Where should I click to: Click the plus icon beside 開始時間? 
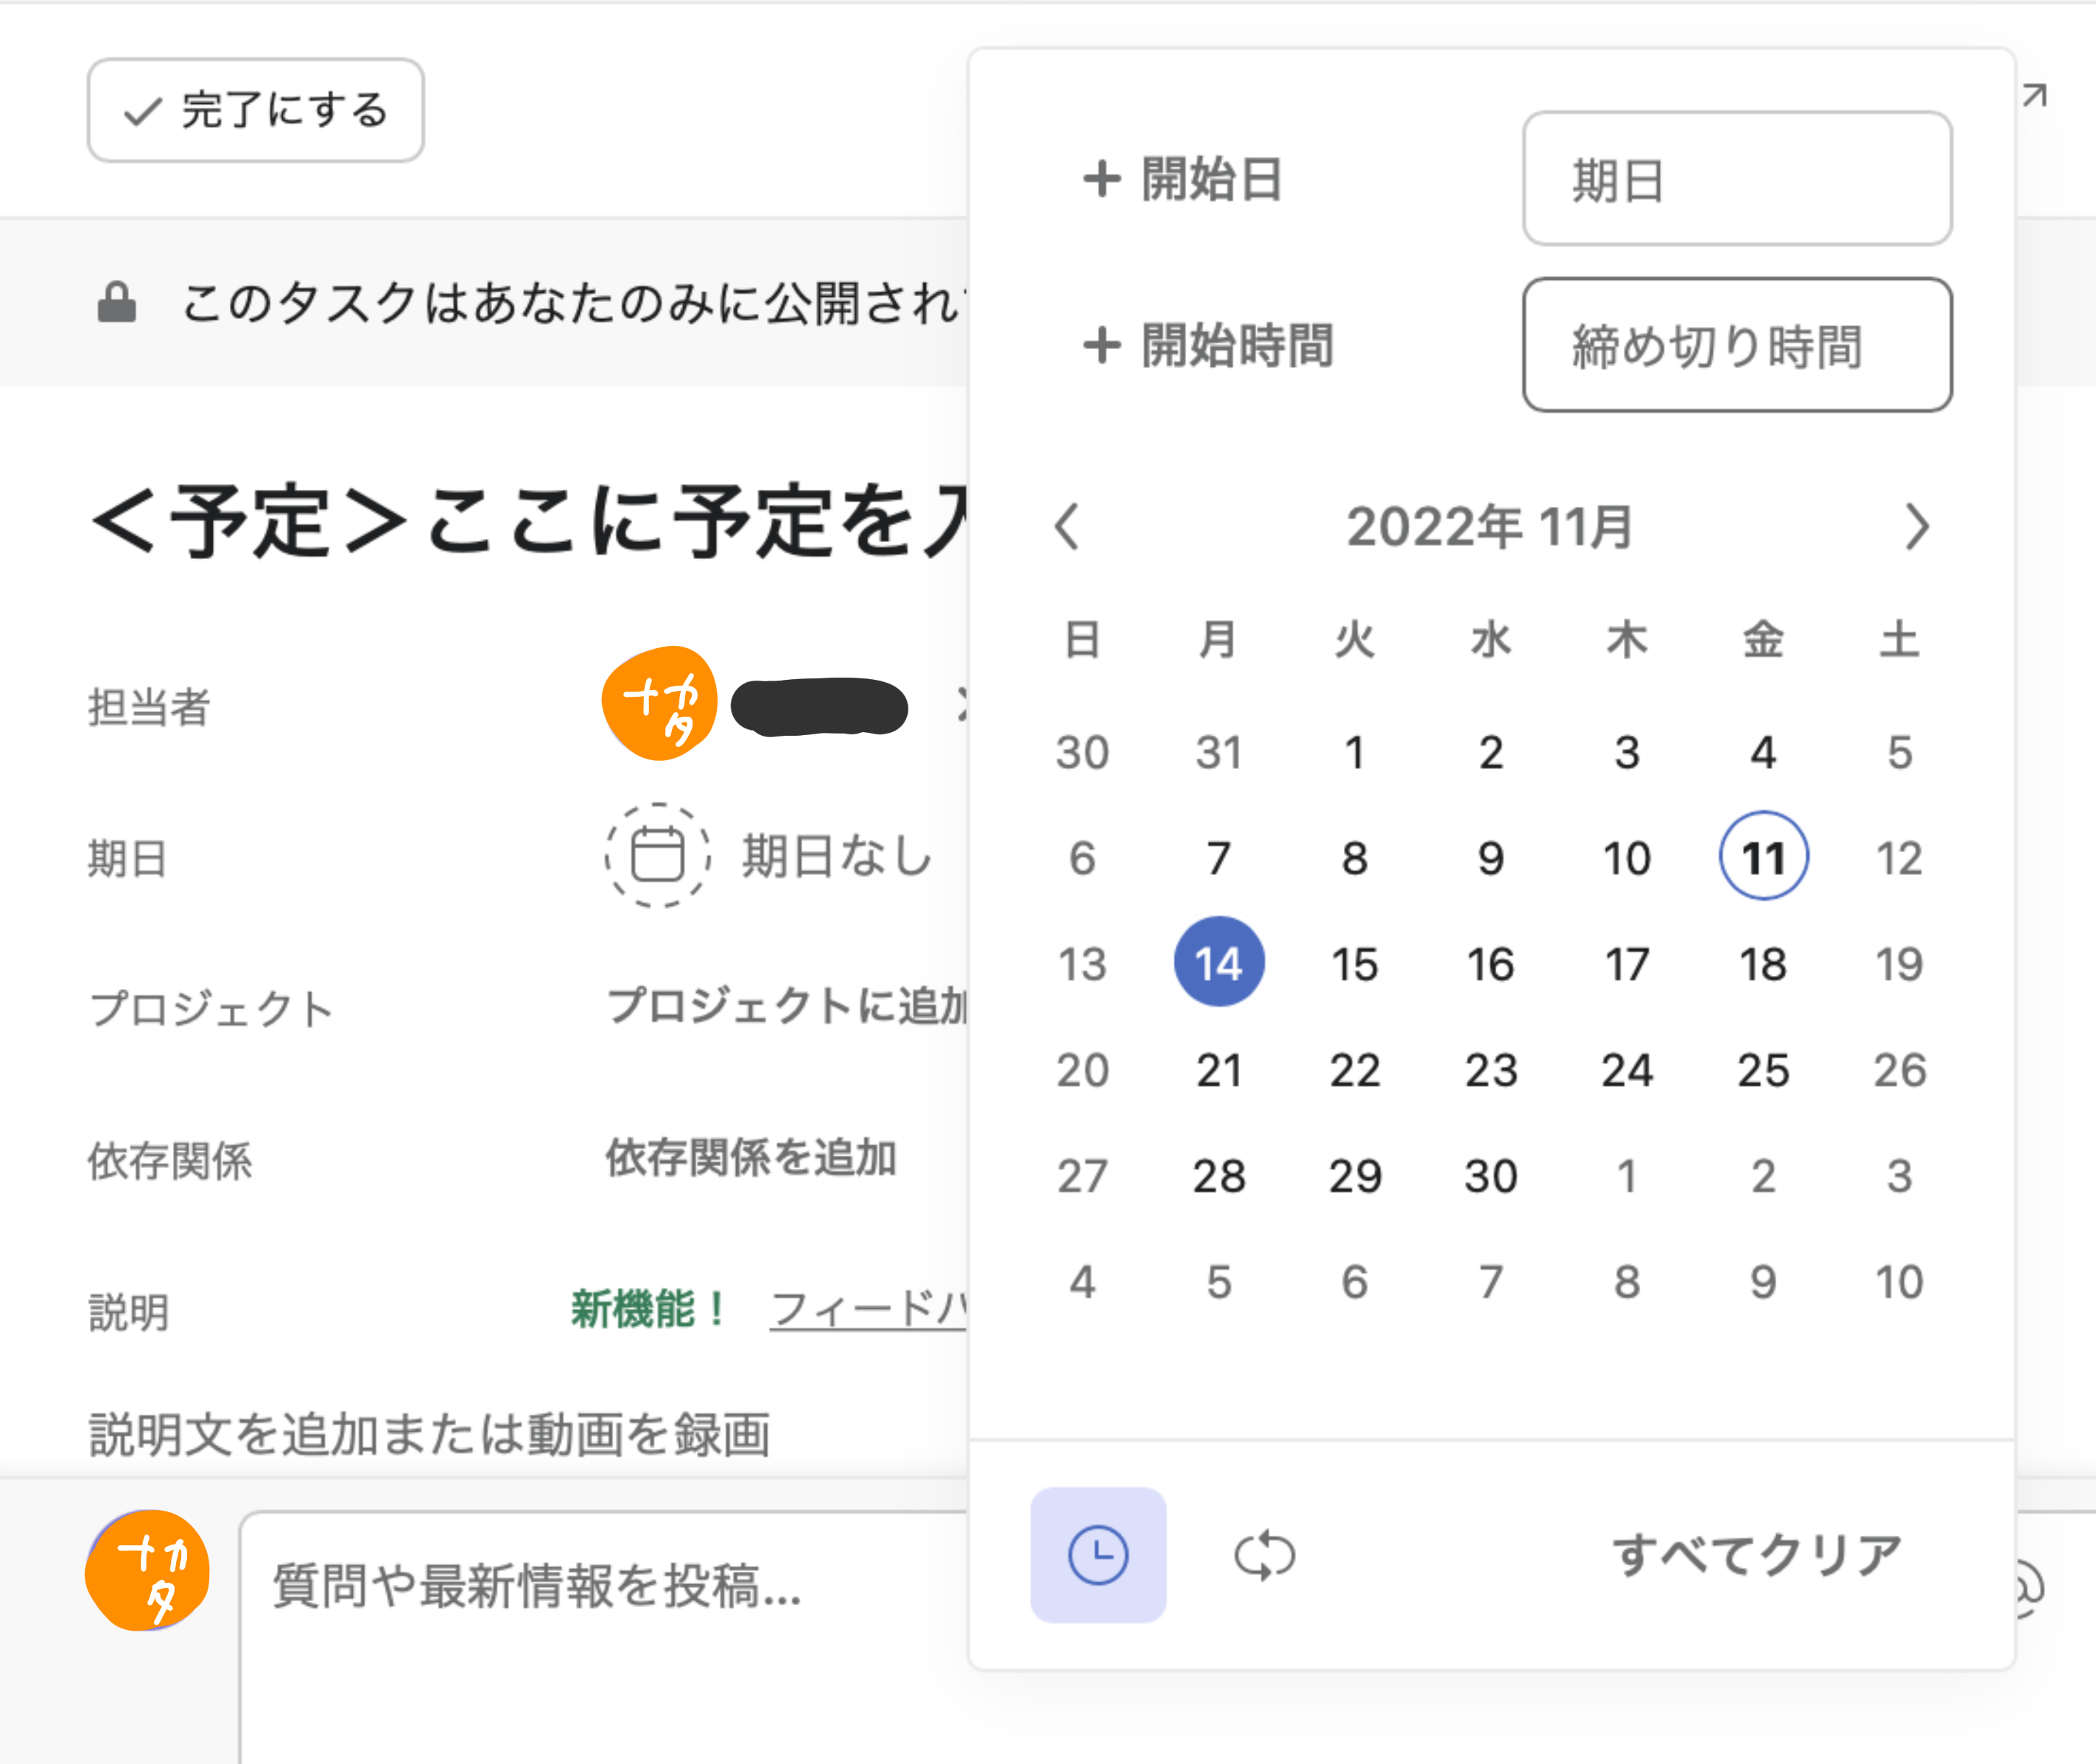[1101, 345]
